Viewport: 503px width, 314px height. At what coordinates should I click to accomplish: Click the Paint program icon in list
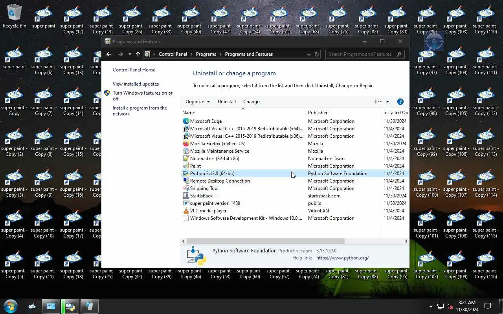(186, 166)
